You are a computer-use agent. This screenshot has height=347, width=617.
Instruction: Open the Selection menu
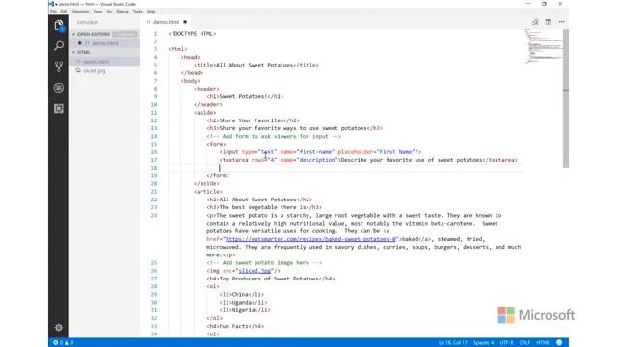click(x=80, y=12)
